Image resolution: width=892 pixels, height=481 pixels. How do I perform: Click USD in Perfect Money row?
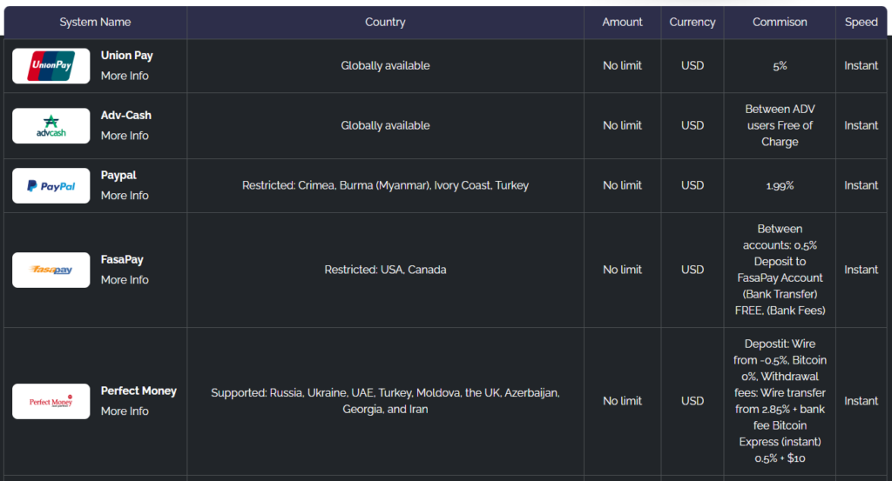[x=693, y=401]
